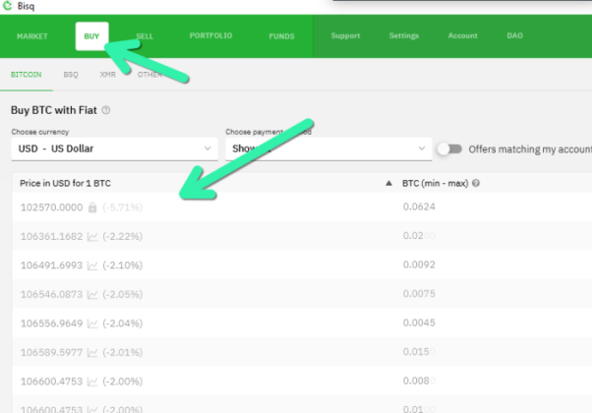The image size is (592, 413).
Task: Click the chart icon next to 106546.0873
Action: point(91,293)
